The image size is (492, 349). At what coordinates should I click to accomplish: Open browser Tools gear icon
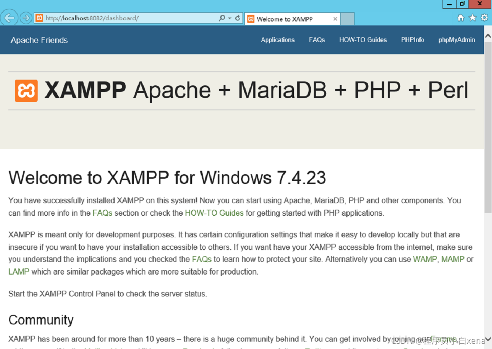point(485,18)
